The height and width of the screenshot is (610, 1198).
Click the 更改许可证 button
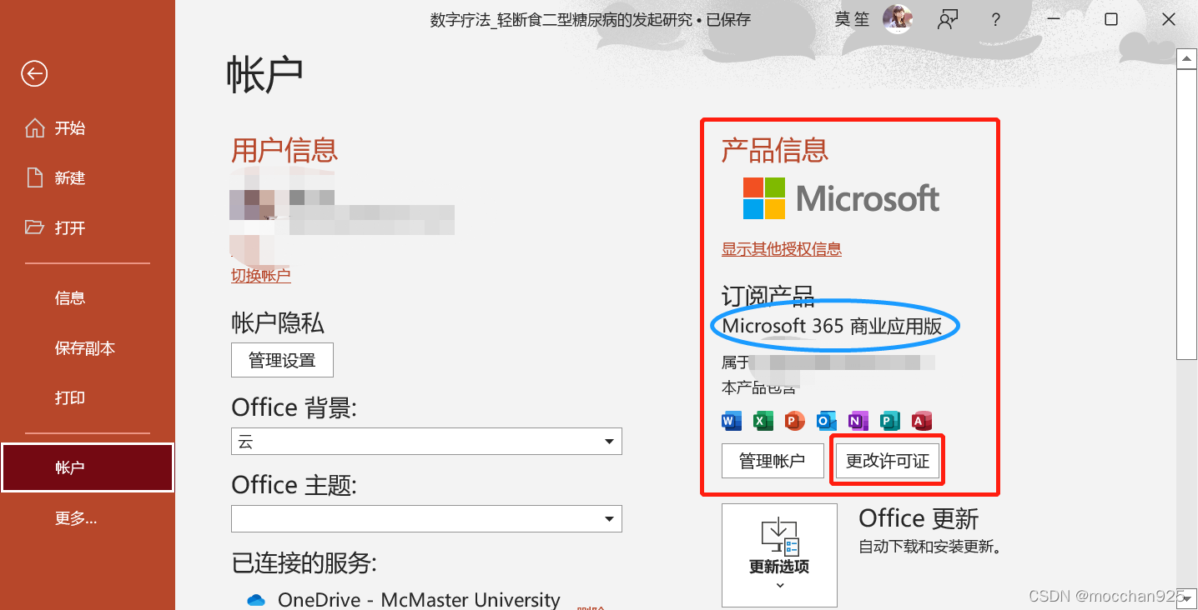(x=888, y=461)
